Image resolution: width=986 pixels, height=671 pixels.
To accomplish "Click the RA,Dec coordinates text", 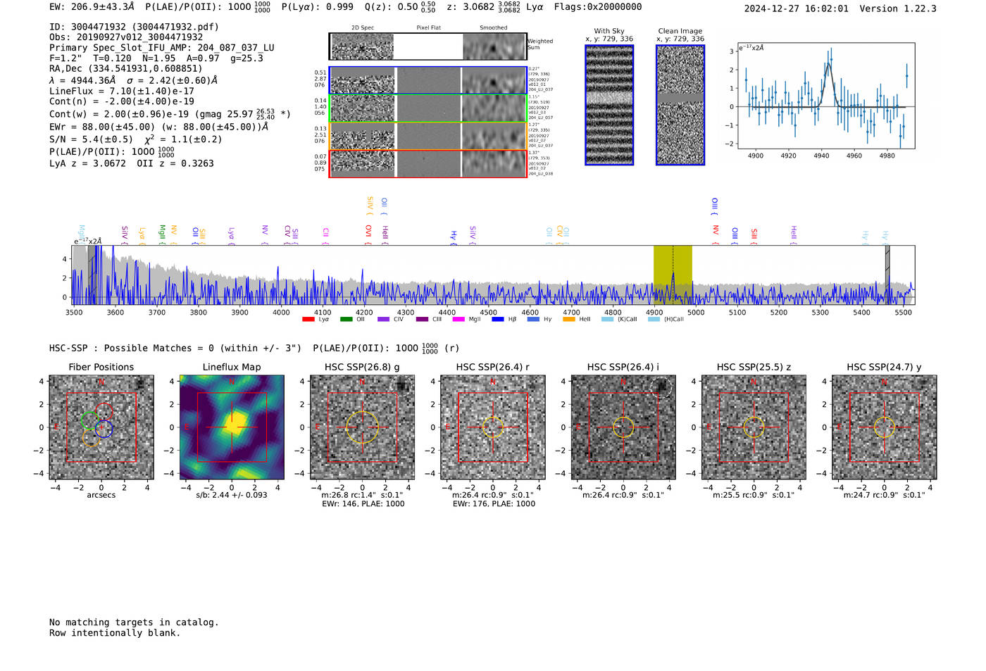I will (x=126, y=68).
